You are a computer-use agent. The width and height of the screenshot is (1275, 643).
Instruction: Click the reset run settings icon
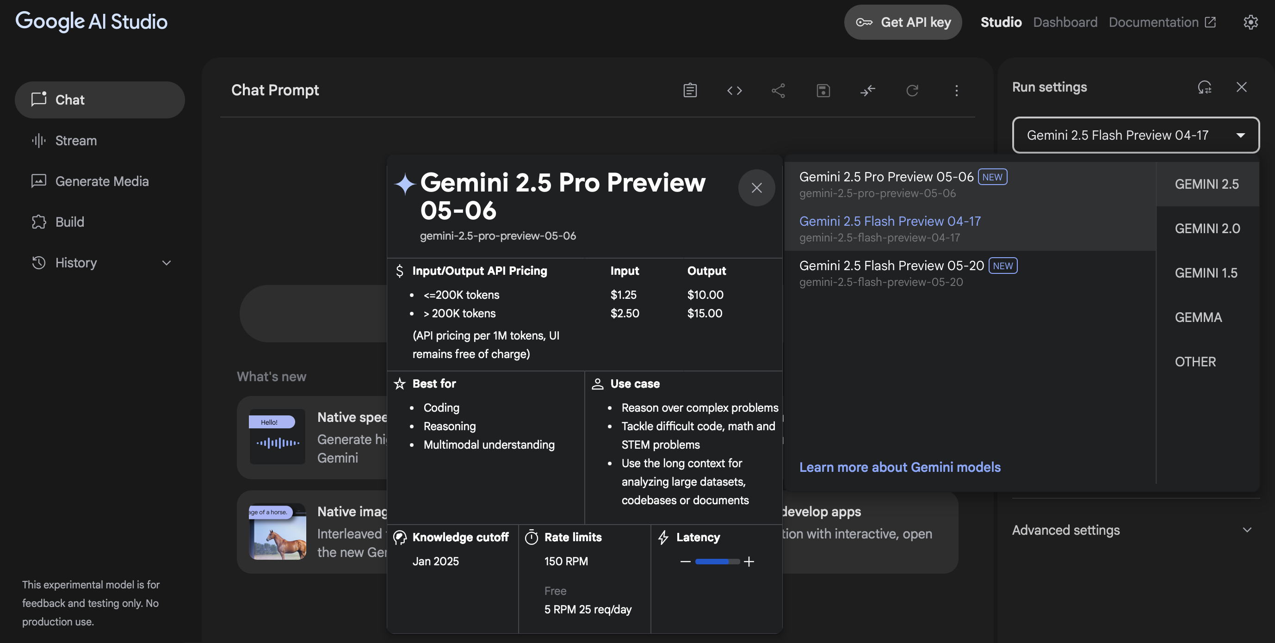[x=1204, y=87]
